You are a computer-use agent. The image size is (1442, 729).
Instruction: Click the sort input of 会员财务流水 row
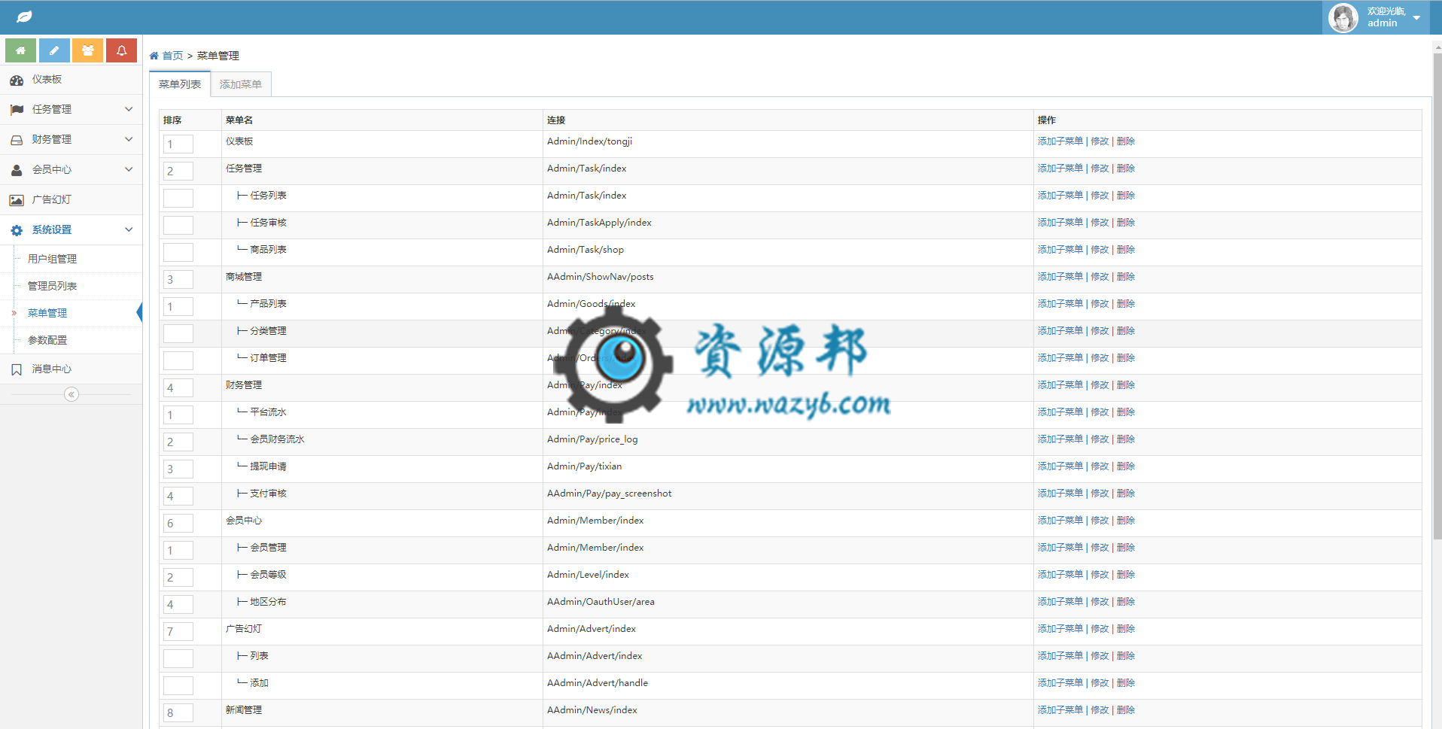(178, 442)
